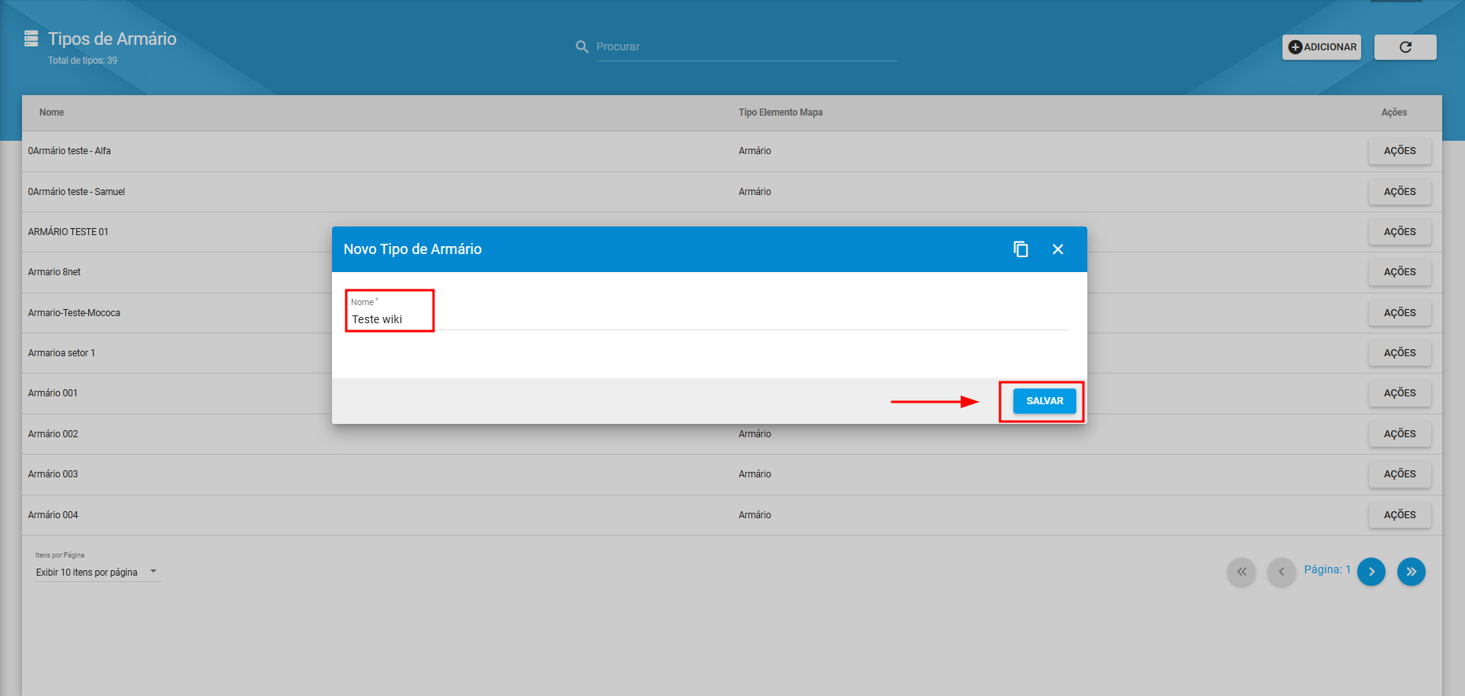This screenshot has width=1465, height=696.
Task: Click the Tipo Elemento Mapa column header
Action: tap(780, 112)
